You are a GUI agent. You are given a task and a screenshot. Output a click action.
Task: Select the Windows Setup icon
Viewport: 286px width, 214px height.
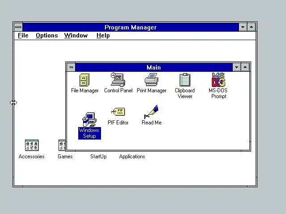[x=89, y=119]
